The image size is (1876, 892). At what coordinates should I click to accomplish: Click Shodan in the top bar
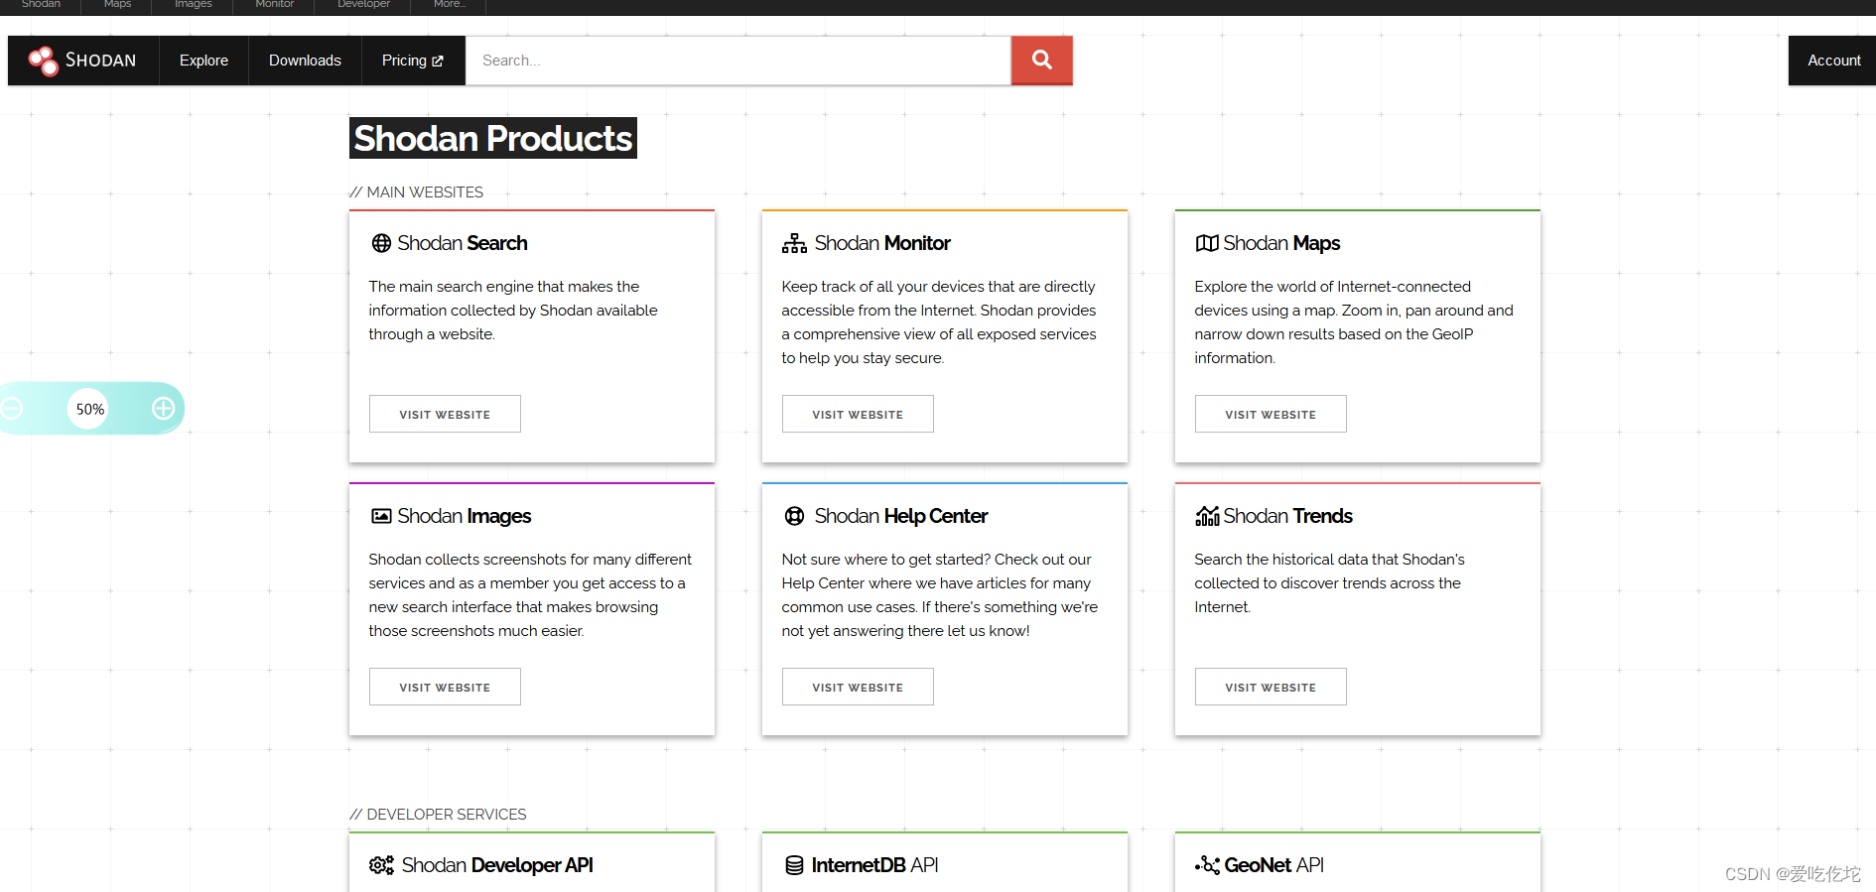[x=41, y=4]
